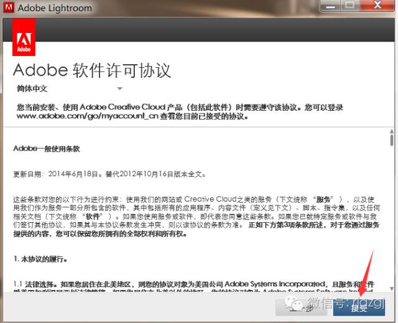Click the 1.1 法律选择 paragraph
Screen dimensions: 398x323
[187, 284]
